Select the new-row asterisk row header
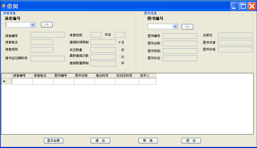 tap(7, 81)
